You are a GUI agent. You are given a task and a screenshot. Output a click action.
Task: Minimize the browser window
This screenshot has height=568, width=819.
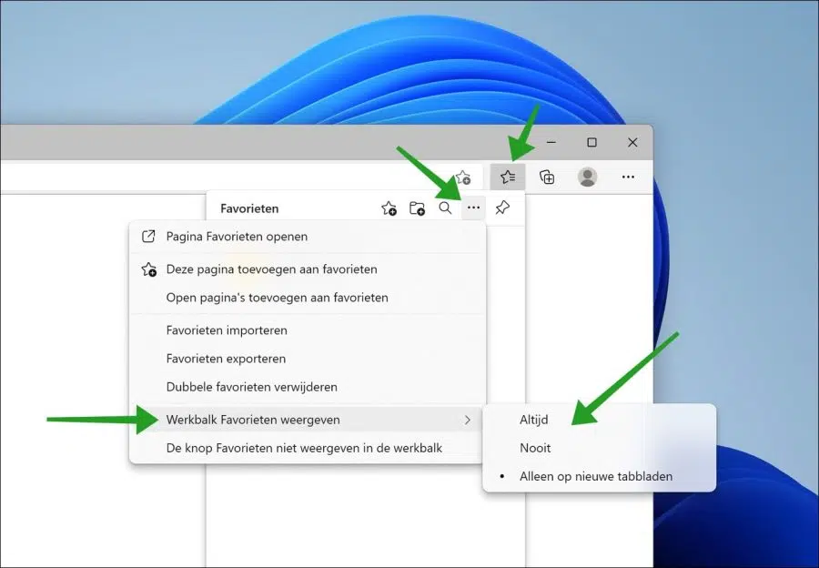click(551, 142)
